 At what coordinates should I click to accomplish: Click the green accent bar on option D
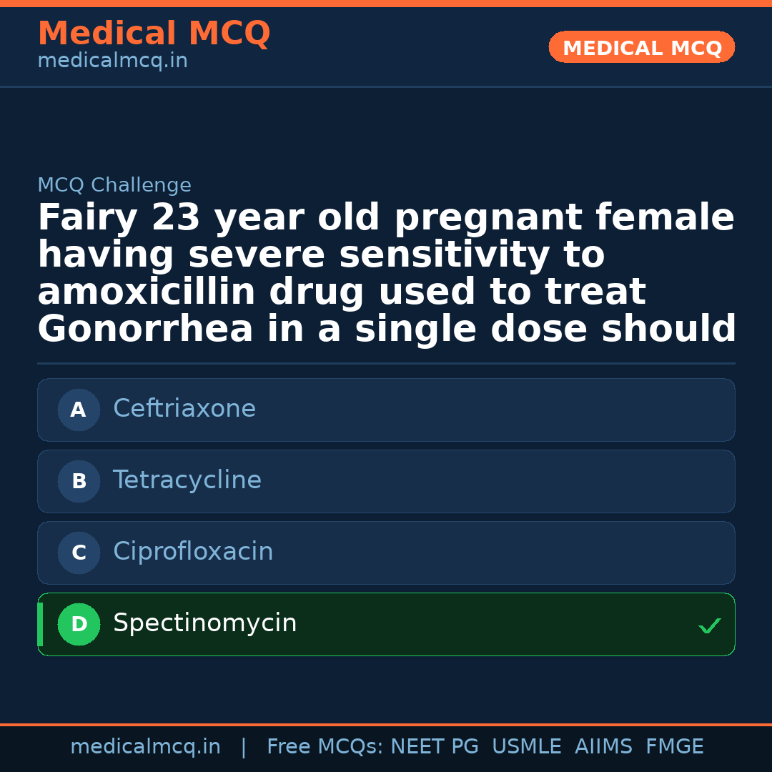[40, 625]
